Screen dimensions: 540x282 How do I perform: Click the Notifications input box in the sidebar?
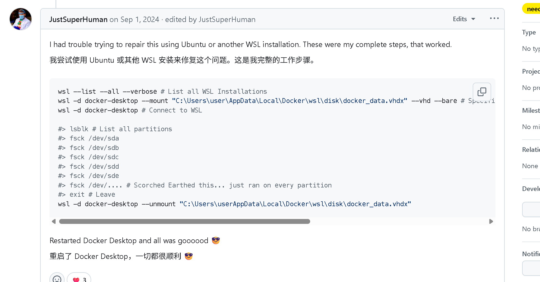pos(532,268)
